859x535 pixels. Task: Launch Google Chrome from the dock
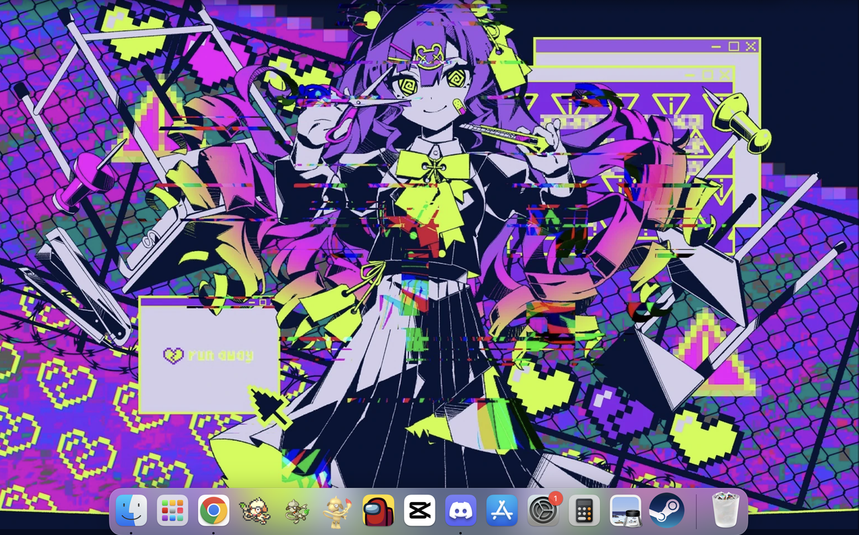click(213, 511)
